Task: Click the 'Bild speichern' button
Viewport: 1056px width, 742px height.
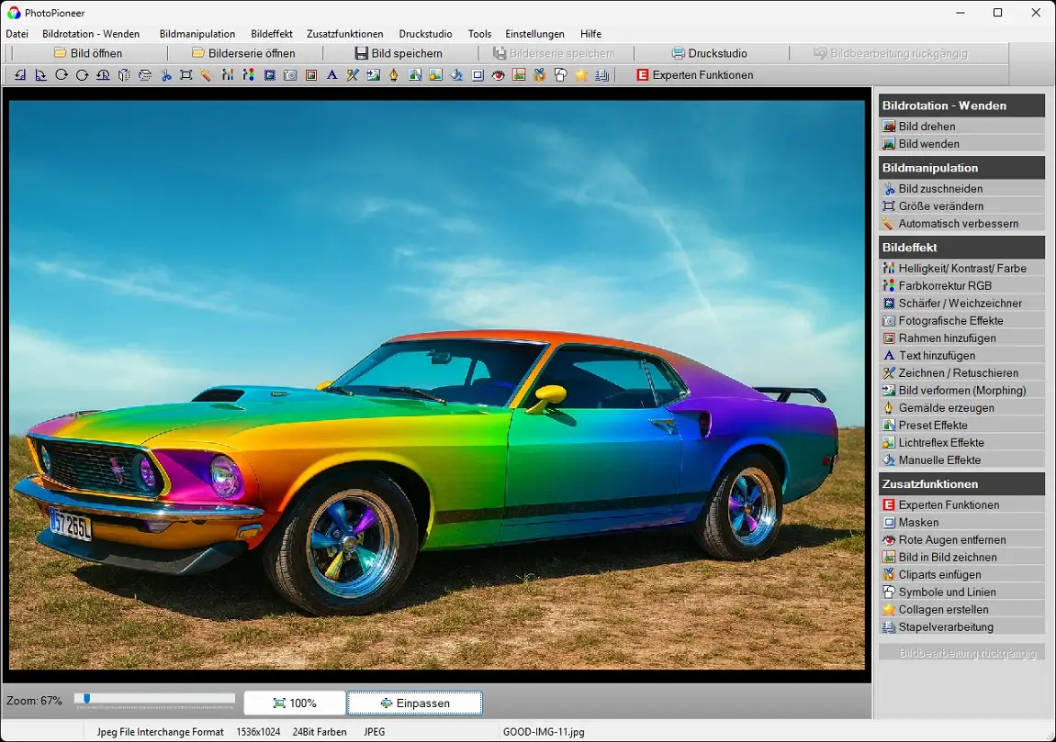Action: 399,53
